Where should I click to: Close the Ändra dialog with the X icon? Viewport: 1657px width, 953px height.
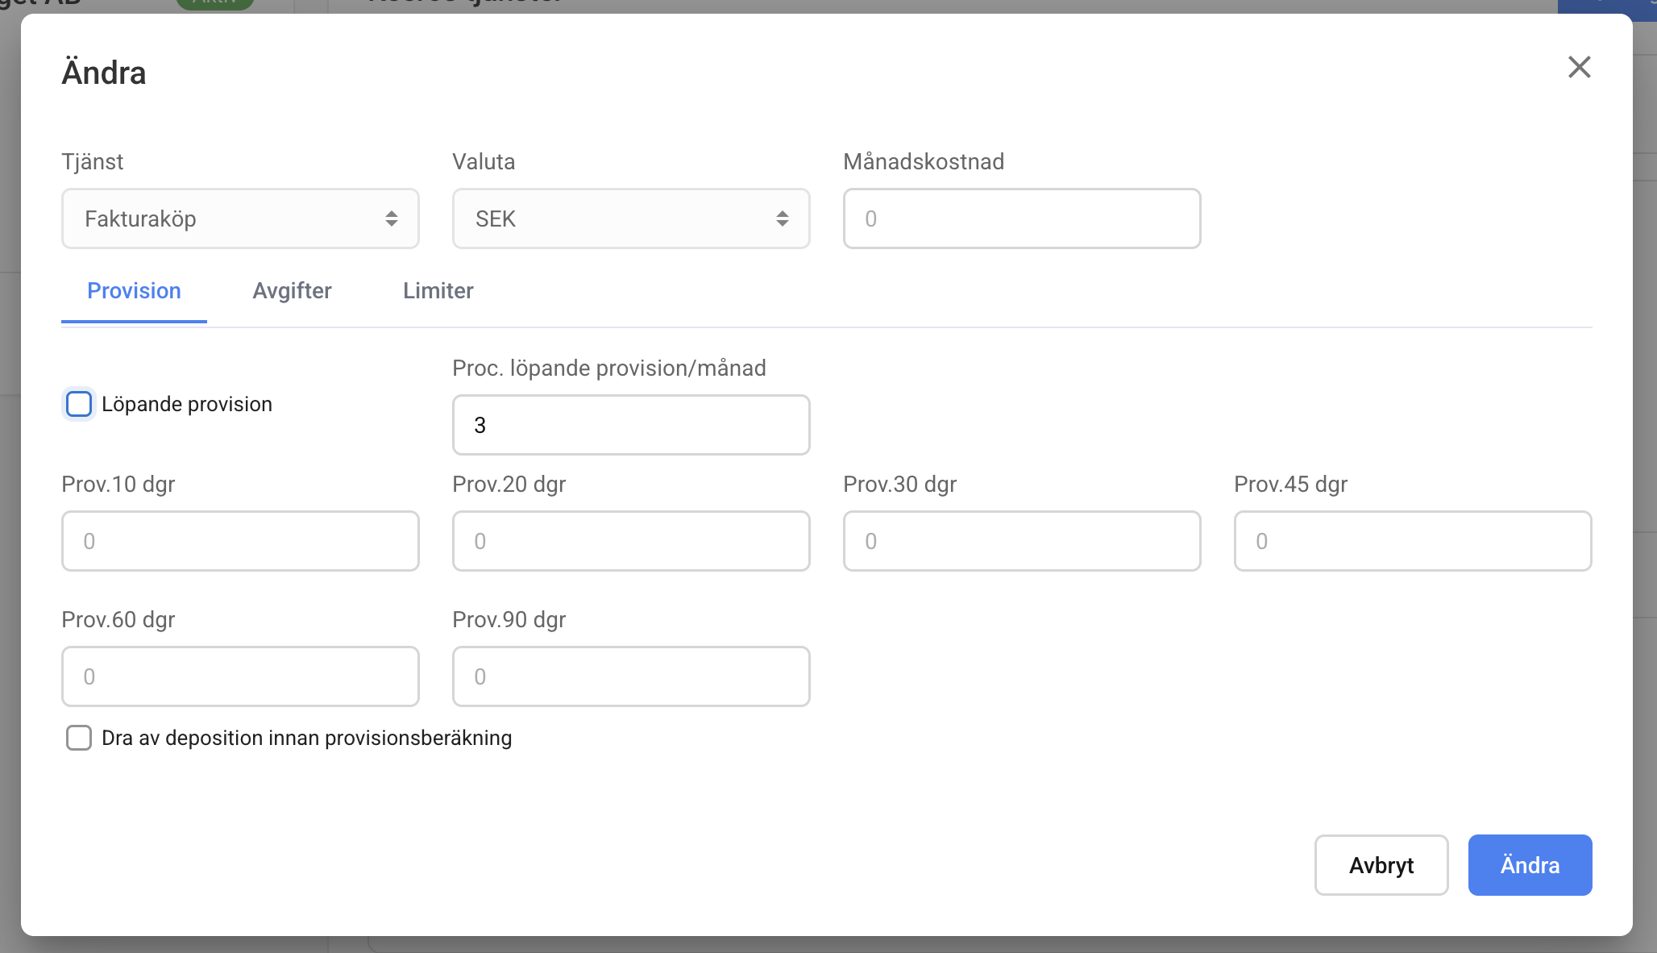[1579, 67]
